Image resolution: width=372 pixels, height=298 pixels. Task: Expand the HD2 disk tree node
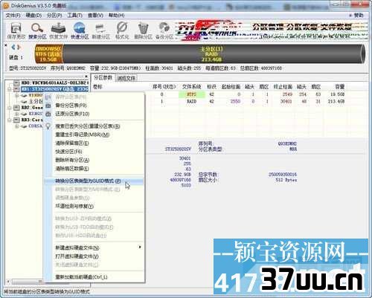coord(10,108)
